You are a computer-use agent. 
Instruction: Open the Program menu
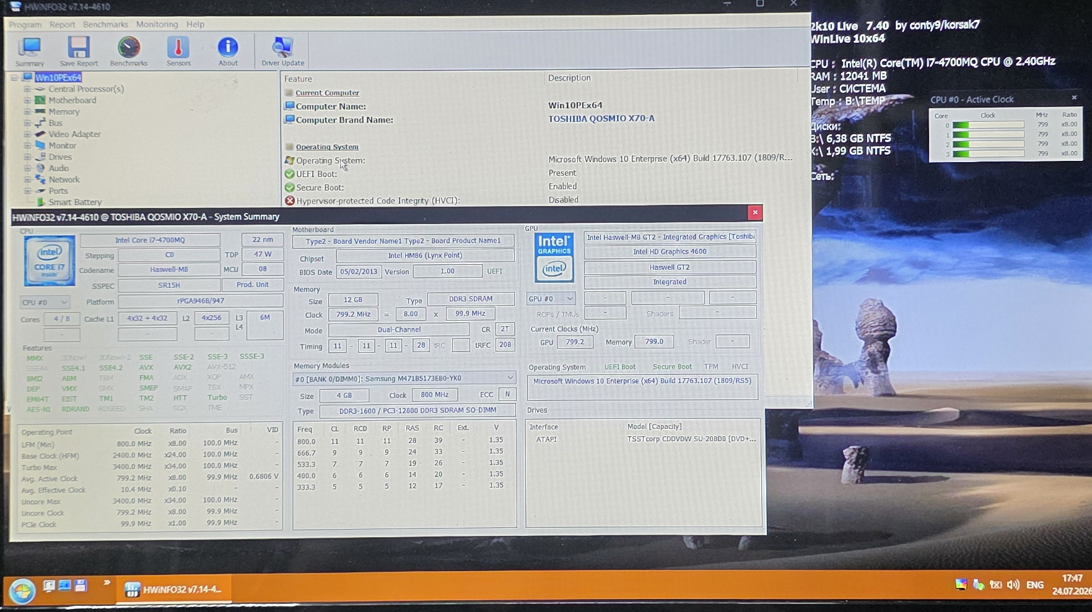coord(25,24)
